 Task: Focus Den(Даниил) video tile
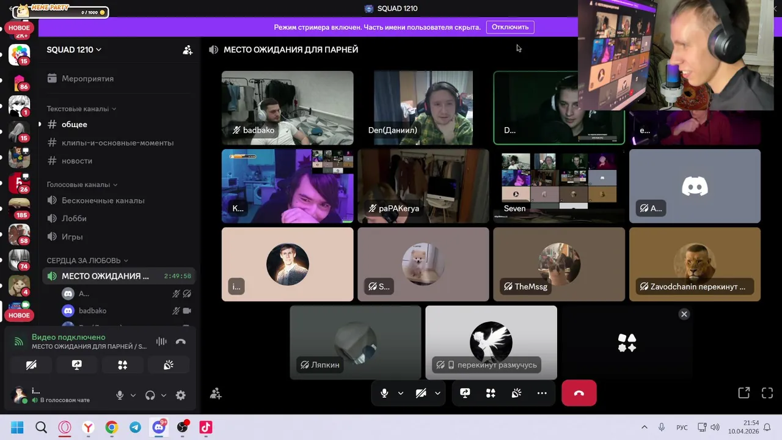(x=423, y=108)
